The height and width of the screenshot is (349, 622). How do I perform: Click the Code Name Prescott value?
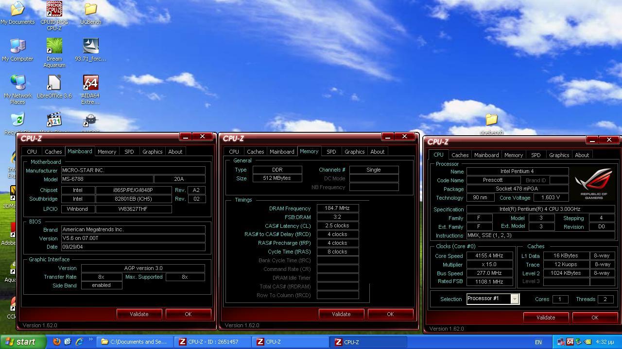click(x=493, y=180)
